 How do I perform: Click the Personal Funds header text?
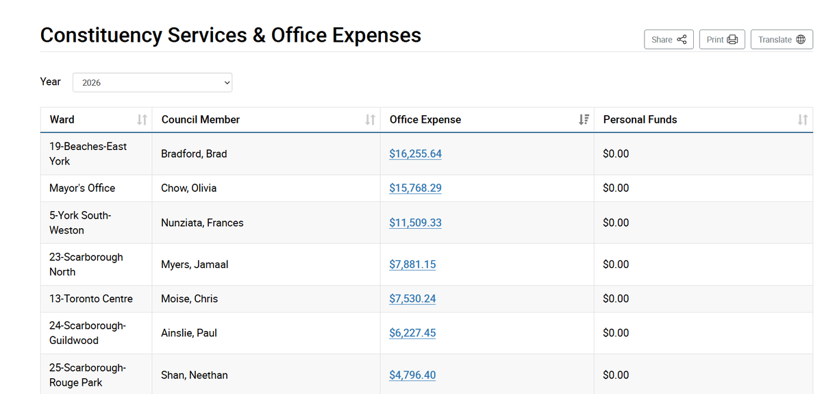[x=640, y=119]
